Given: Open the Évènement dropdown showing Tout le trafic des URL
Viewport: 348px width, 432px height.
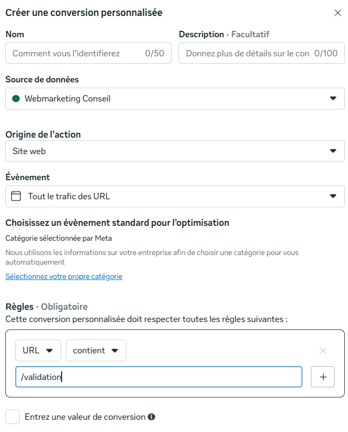Looking at the screenshot, I should [174, 197].
